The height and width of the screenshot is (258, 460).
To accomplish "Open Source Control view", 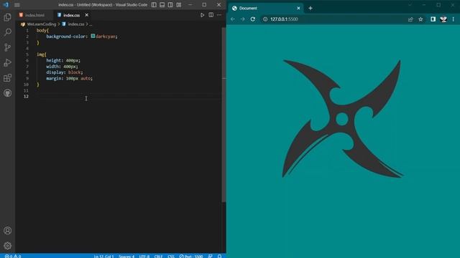I will pos(8,47).
